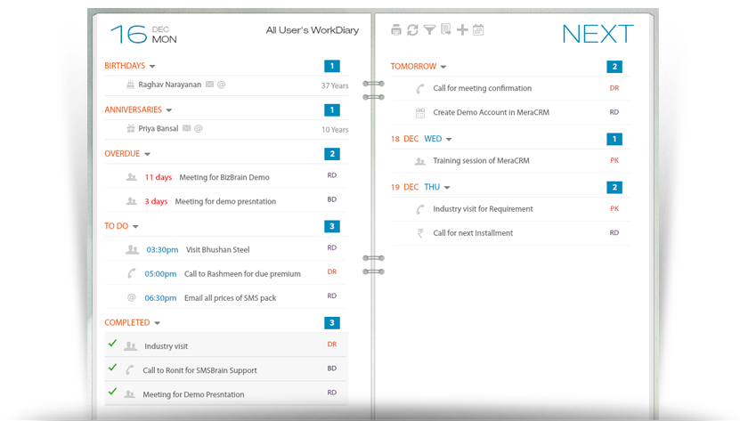Click people icon for Training session of MeraCRM
740x421 pixels.
click(420, 161)
